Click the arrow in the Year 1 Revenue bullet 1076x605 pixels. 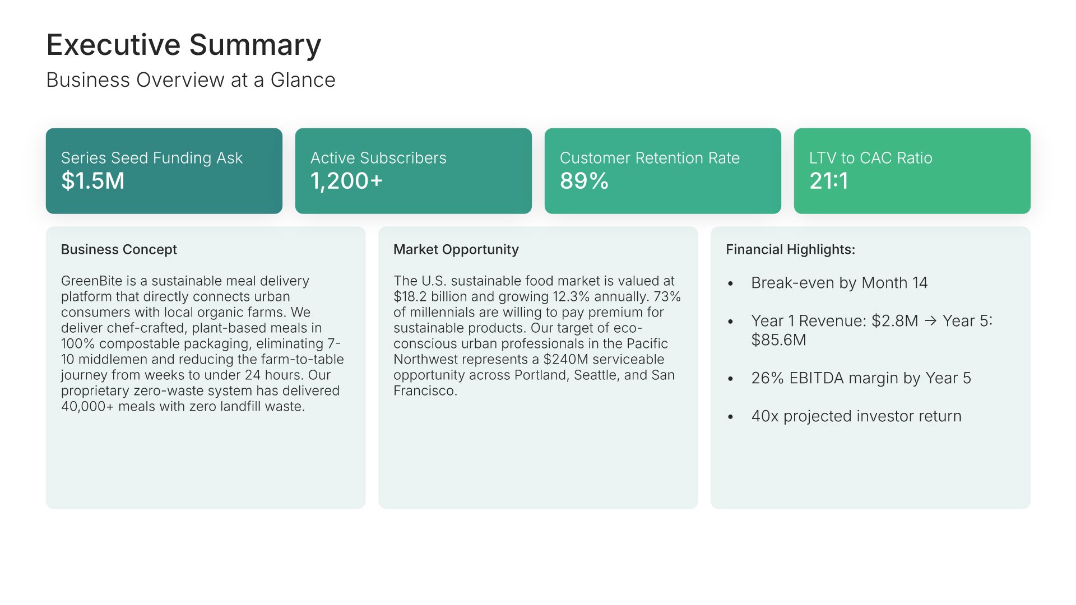(930, 321)
